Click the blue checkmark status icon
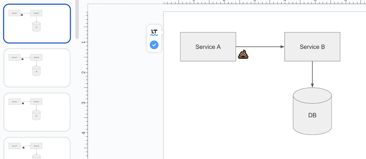Viewport: 366px width, 159px height. click(154, 45)
